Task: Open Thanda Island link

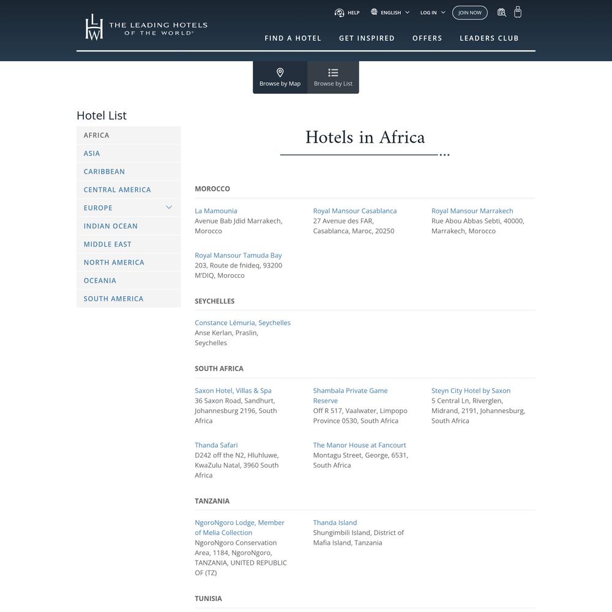Action: (x=335, y=523)
